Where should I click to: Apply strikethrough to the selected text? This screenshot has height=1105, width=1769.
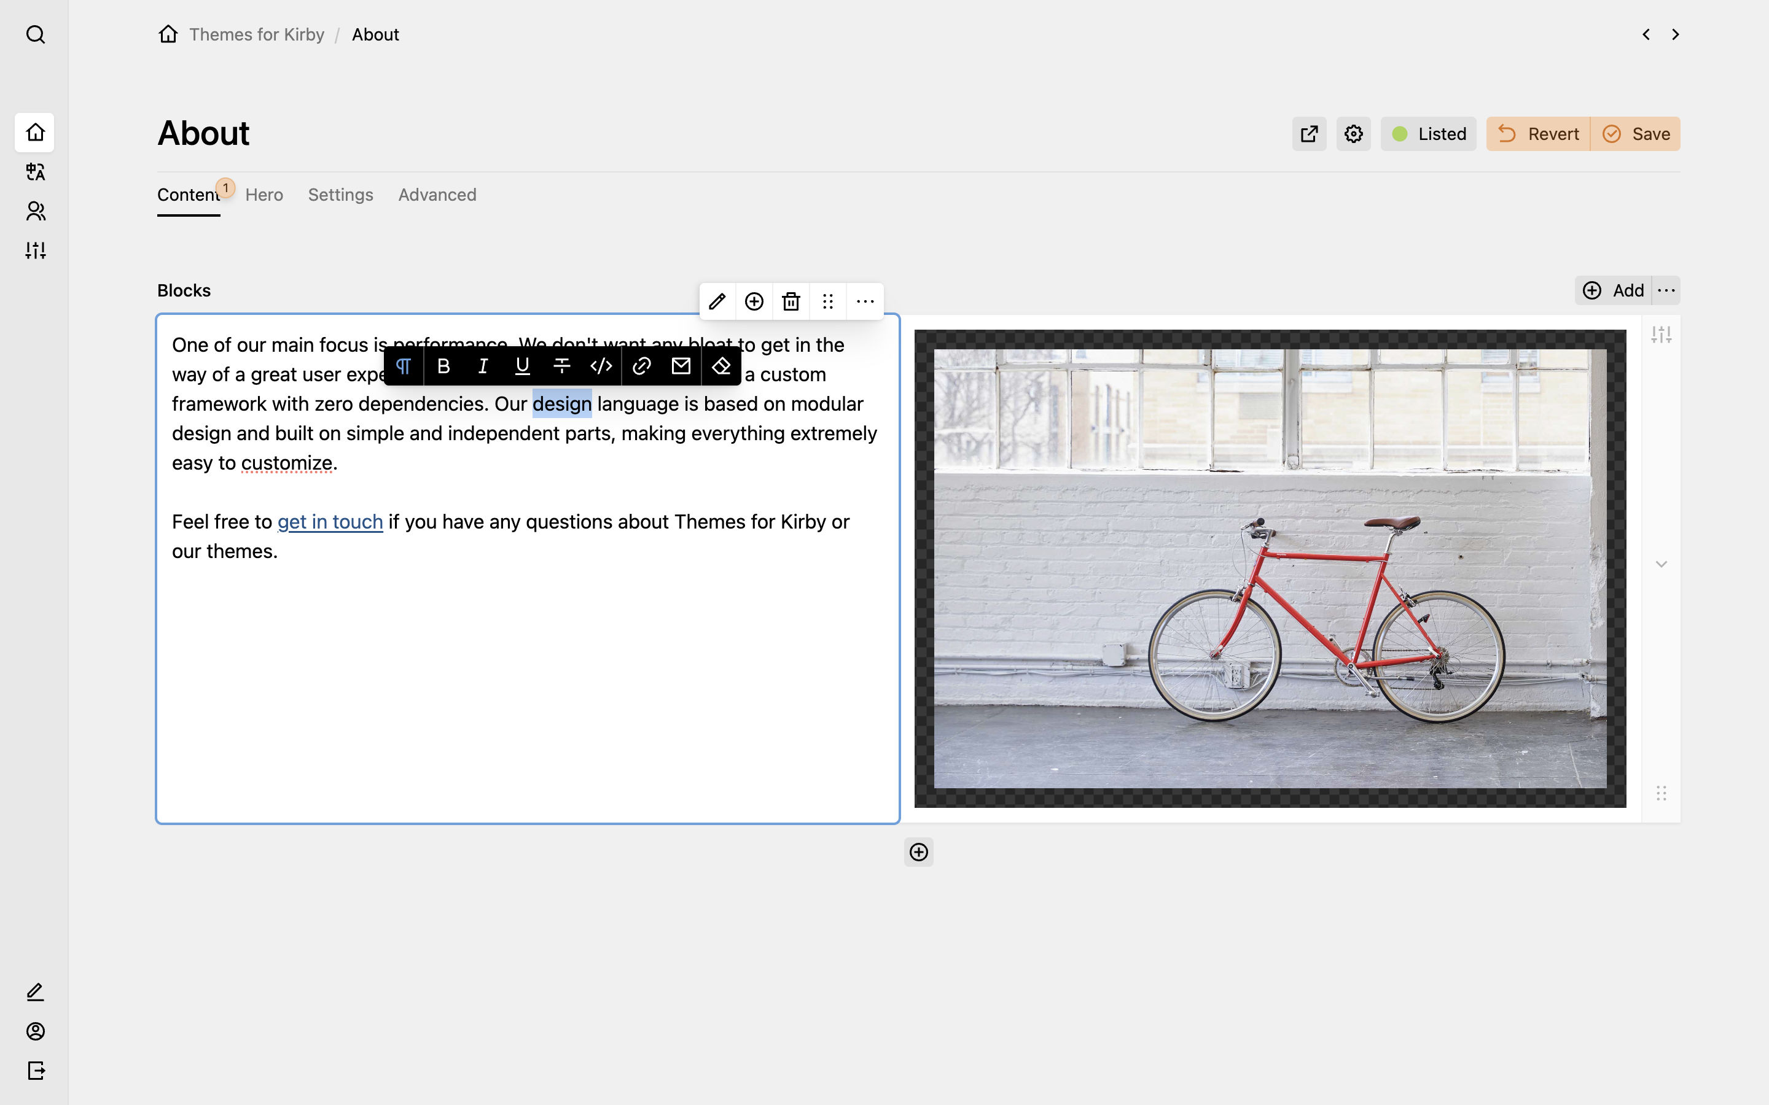click(x=562, y=365)
